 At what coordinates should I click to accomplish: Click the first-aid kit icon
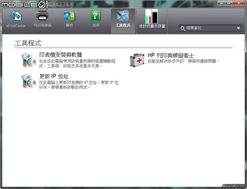coord(137,60)
